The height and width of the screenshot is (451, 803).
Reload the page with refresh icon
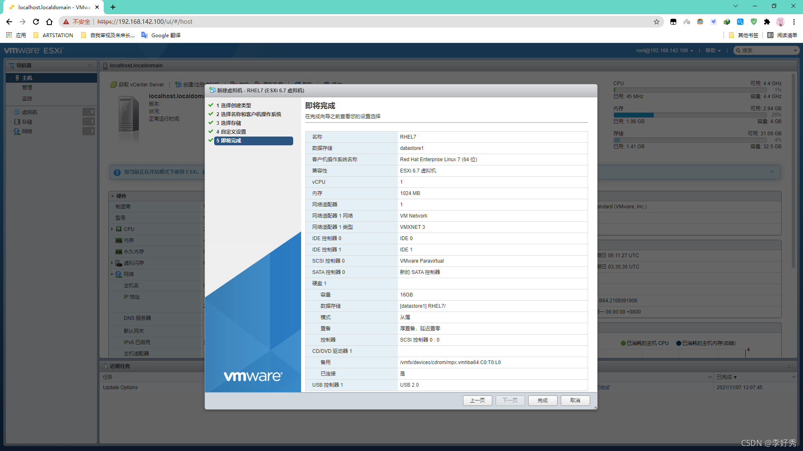[36, 22]
